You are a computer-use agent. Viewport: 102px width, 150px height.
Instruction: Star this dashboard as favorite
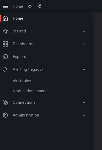coord(30,6)
